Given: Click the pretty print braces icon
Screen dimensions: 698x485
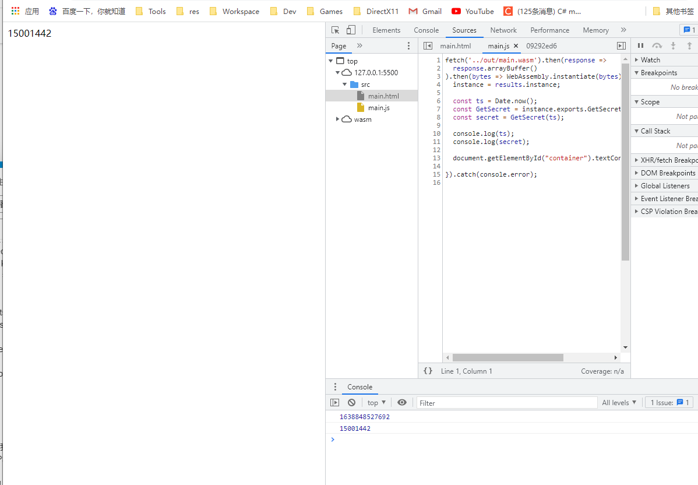Looking at the screenshot, I should 428,371.
